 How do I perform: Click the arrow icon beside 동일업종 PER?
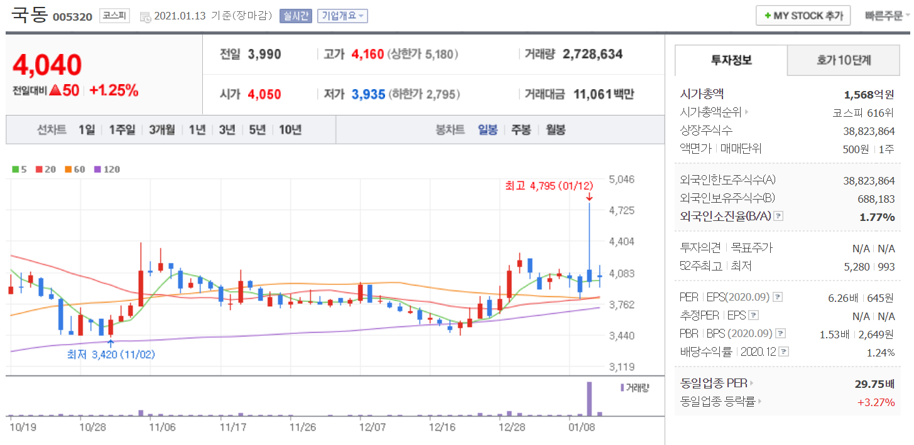pyautogui.click(x=752, y=383)
